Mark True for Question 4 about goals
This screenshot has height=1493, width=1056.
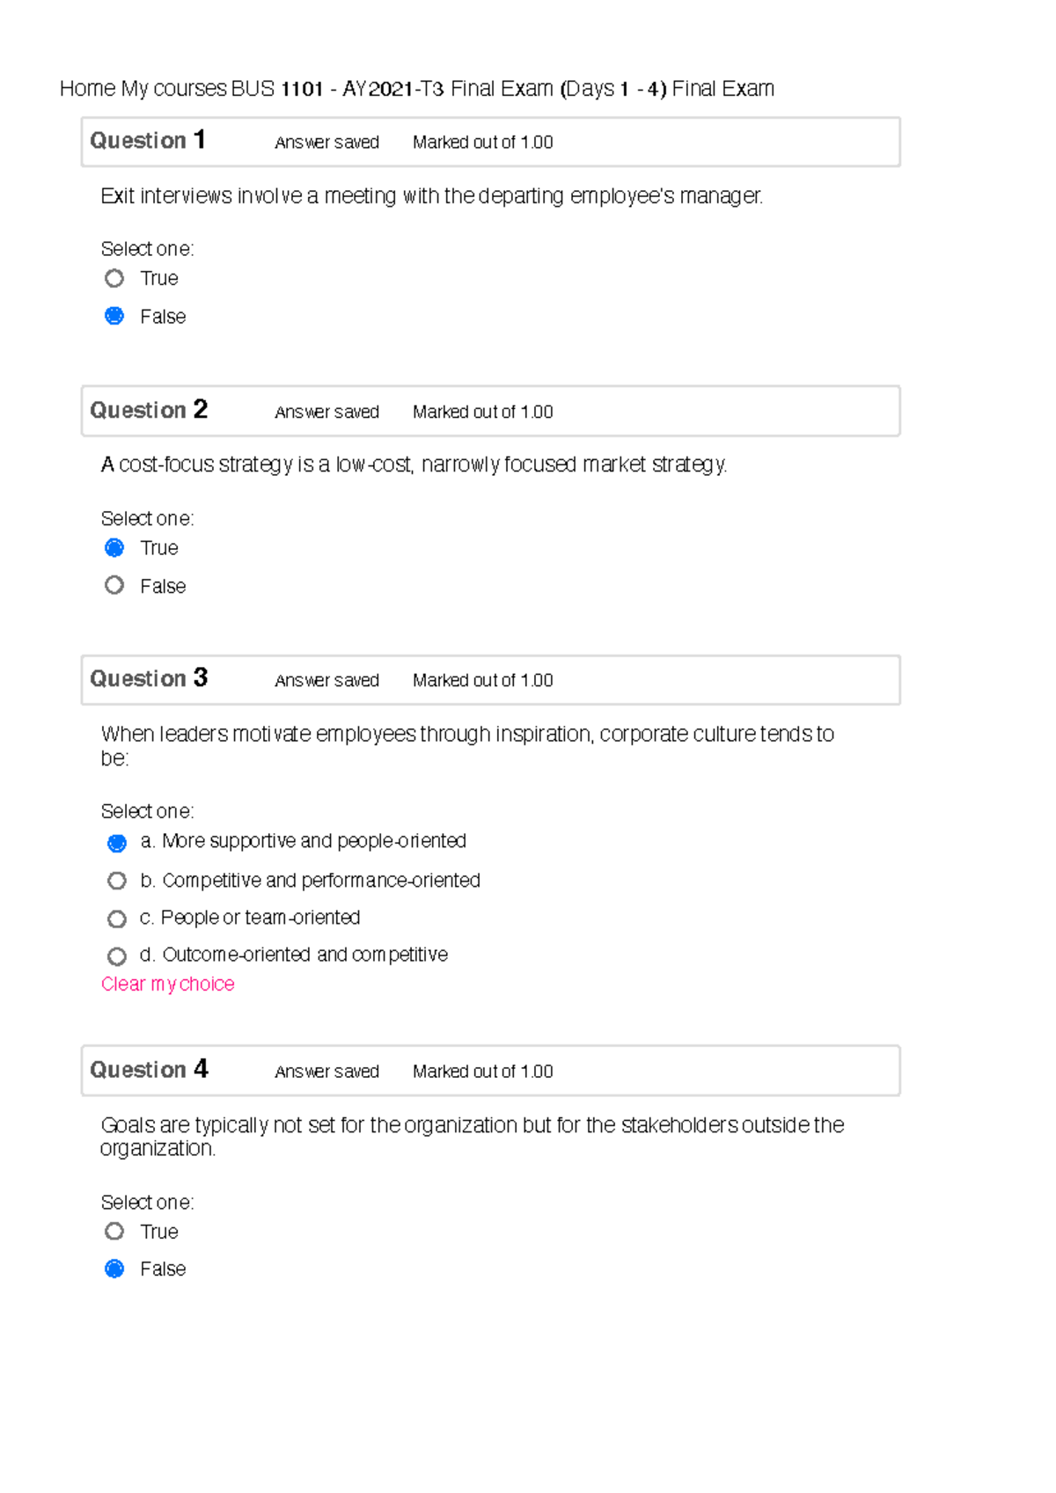pyautogui.click(x=114, y=1232)
